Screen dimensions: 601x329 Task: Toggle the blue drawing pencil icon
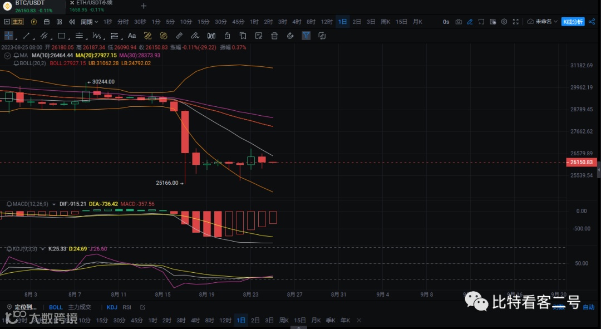470,22
